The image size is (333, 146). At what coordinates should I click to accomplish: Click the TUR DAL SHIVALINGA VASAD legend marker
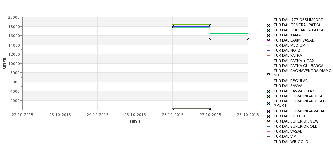[268, 111]
